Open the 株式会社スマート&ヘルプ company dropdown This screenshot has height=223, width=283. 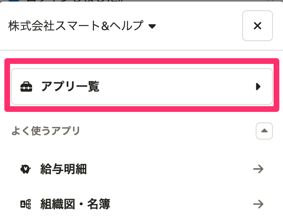[82, 26]
